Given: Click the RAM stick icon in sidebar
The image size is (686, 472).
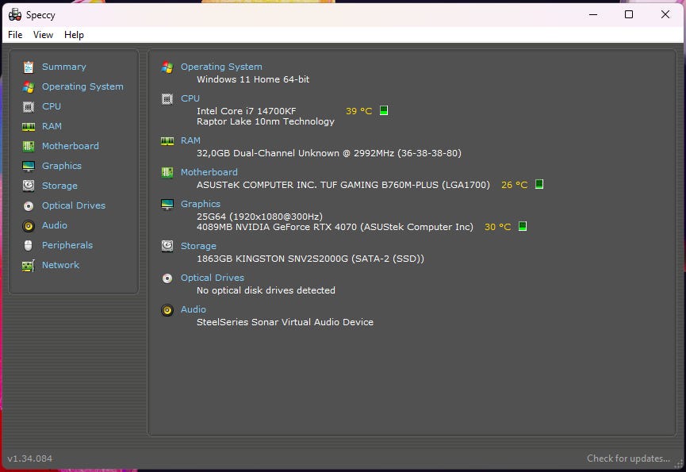Looking at the screenshot, I should tap(29, 127).
